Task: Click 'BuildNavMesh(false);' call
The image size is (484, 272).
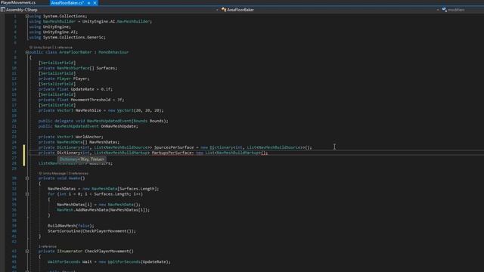Action: coord(70,226)
